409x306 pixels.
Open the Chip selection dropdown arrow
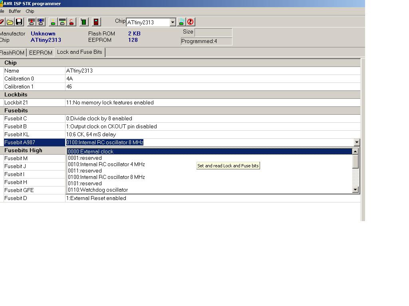tap(173, 22)
